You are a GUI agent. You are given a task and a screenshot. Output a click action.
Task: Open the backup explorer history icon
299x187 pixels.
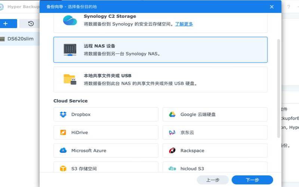pos(31,24)
